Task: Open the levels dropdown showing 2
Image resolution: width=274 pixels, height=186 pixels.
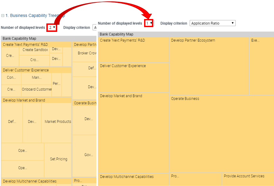Action: (52, 27)
